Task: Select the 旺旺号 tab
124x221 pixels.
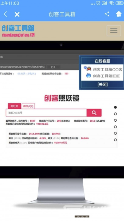Action: 14,106
